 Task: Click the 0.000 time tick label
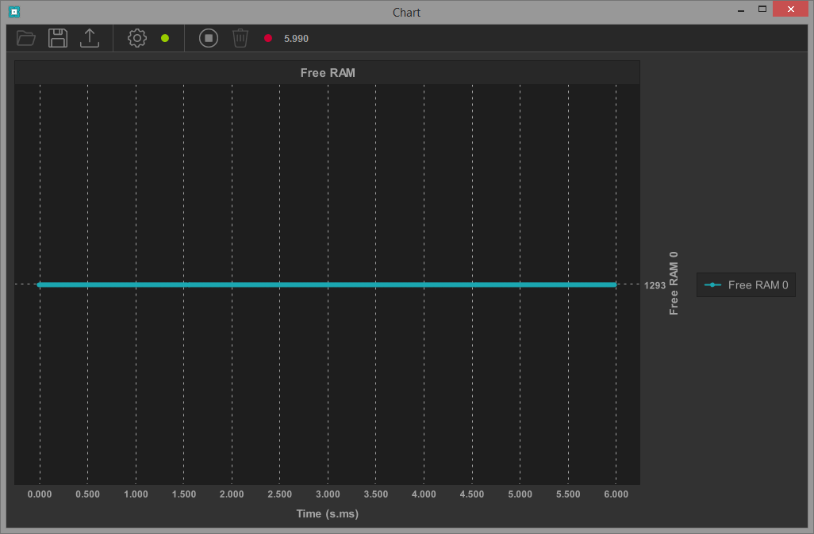(40, 494)
